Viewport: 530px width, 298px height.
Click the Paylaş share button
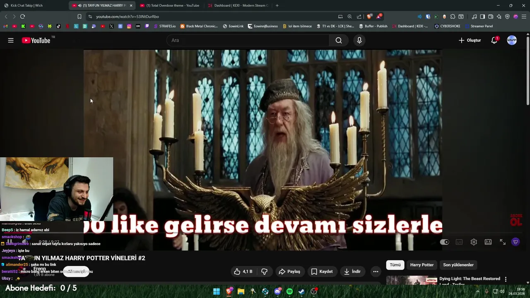tap(289, 272)
